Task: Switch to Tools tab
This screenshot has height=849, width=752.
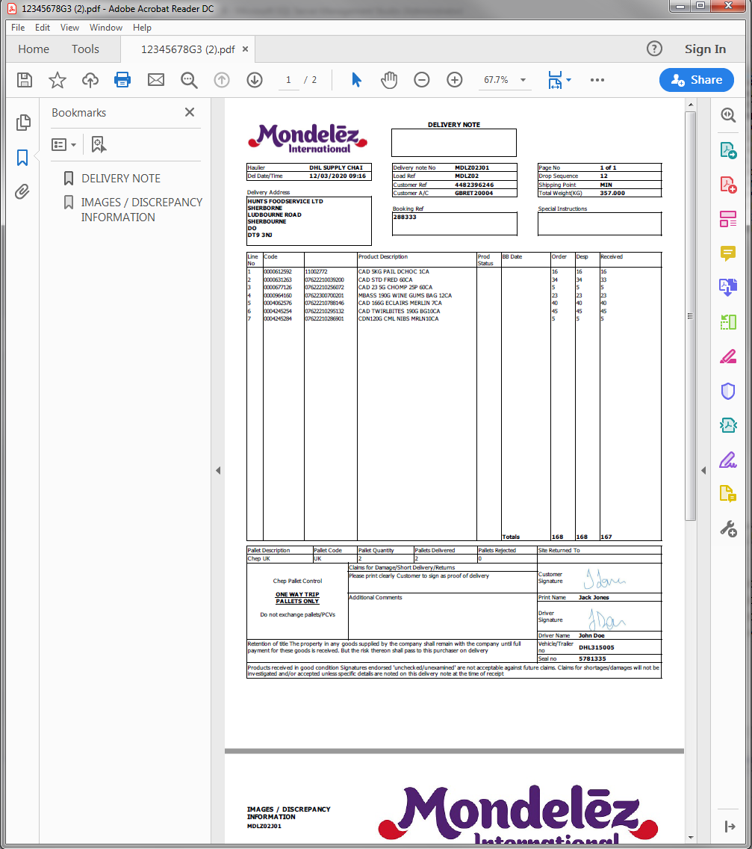Action: tap(85, 49)
